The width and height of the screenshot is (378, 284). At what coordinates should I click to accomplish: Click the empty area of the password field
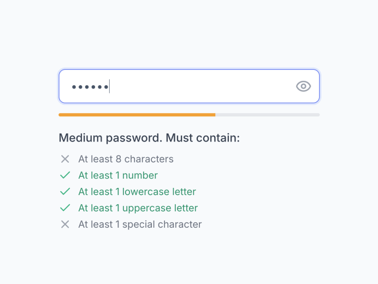(x=203, y=86)
